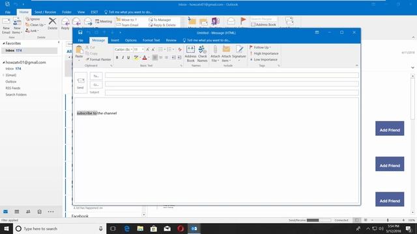Toggle Center paragraph alignment
This screenshot has width=417, height=234.
point(161,58)
